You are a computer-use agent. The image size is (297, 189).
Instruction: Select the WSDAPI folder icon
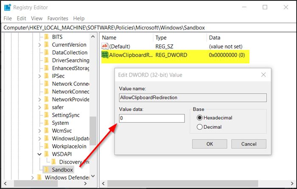[x=46, y=154]
